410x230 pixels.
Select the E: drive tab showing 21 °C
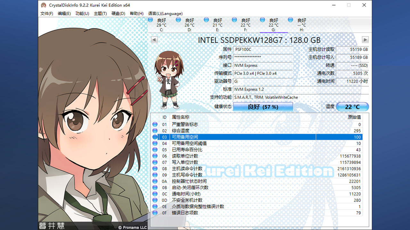(217, 25)
